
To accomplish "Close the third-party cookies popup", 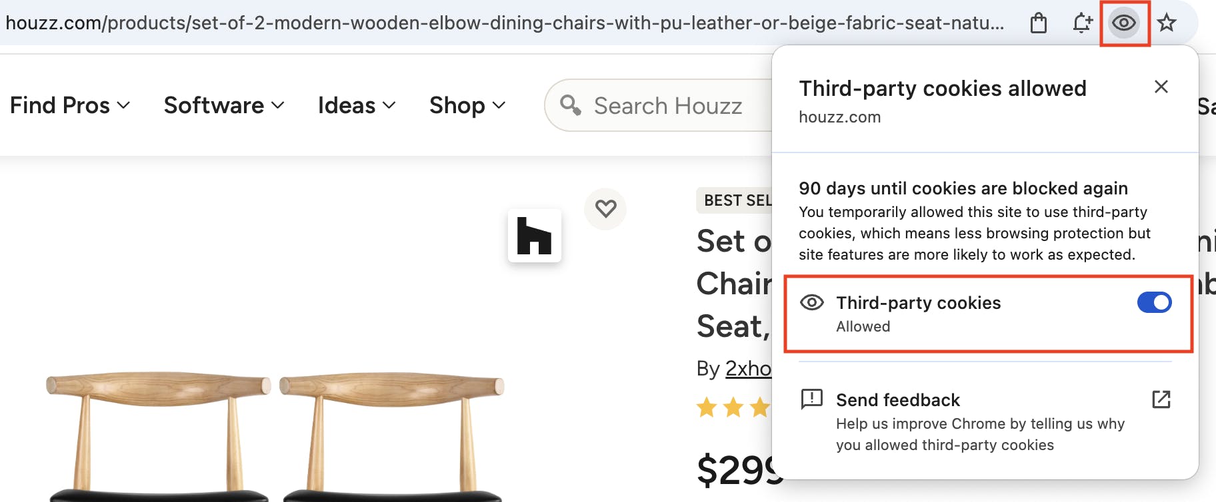I will tap(1161, 87).
